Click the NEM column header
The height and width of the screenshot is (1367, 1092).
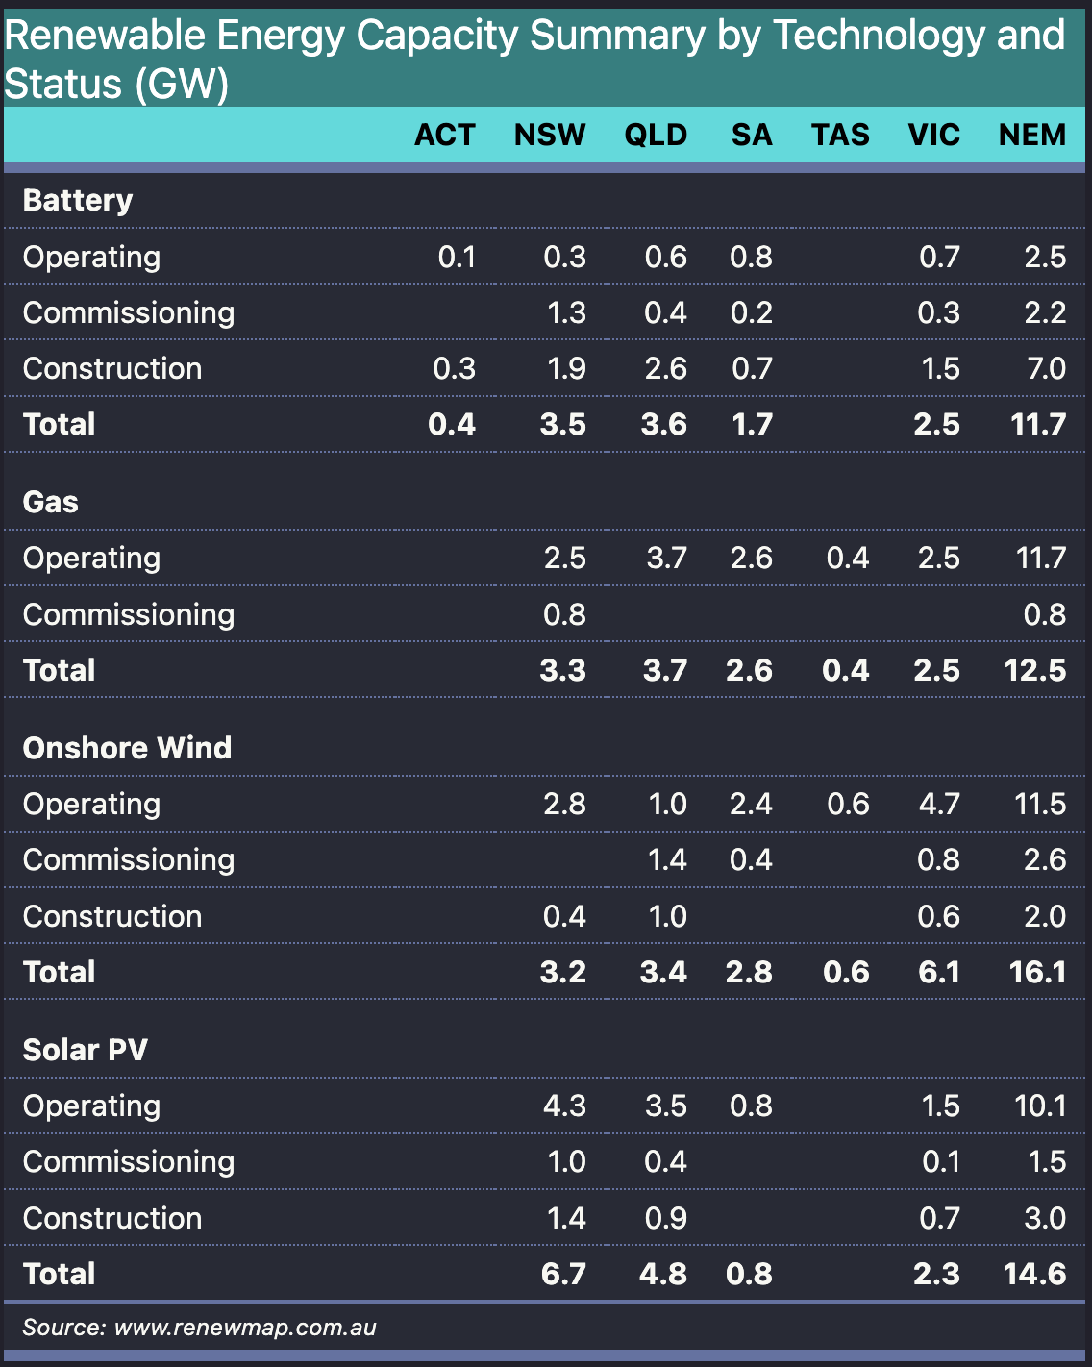coord(1032,135)
